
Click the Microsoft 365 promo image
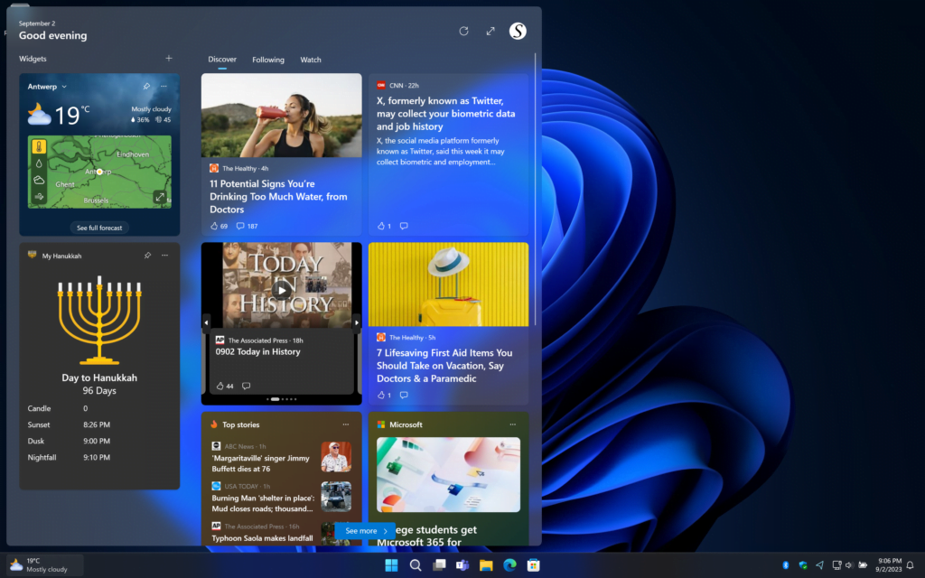coord(448,474)
